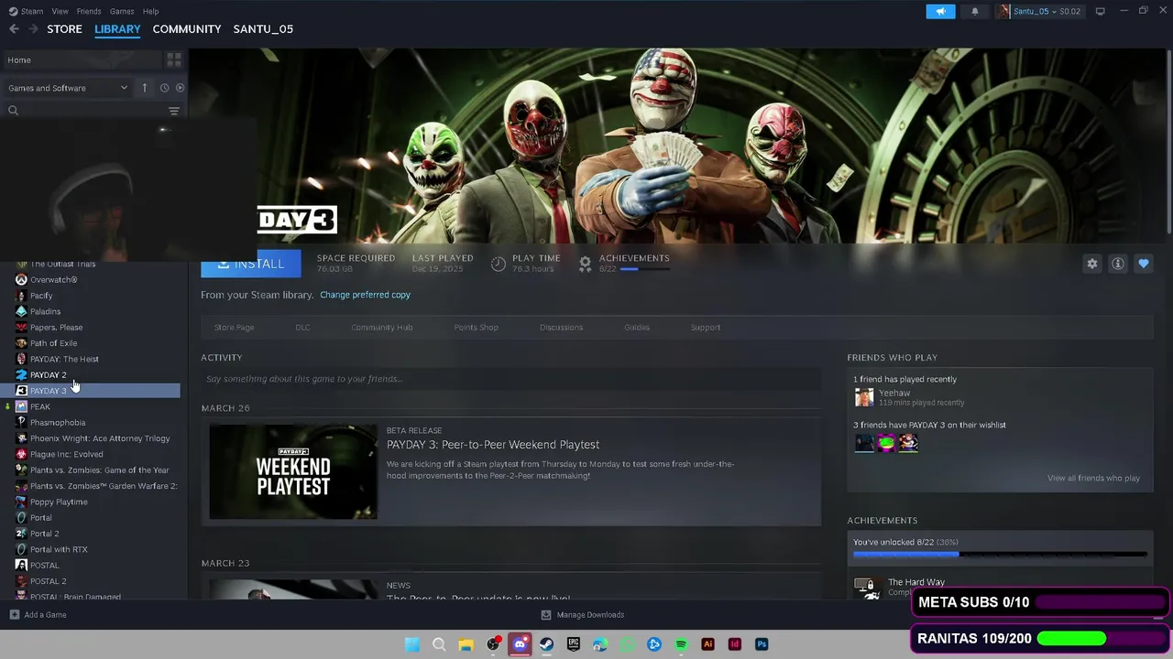Open PAYDAY 3: Peer-to-Peer Weekend Playtest headline
Screen dimensions: 1173x659
tap(493, 445)
